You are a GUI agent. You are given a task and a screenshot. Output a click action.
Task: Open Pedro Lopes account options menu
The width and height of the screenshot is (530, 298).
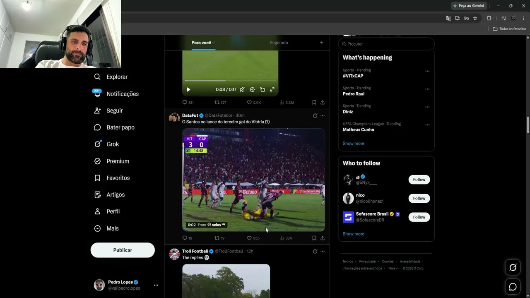pos(156,285)
